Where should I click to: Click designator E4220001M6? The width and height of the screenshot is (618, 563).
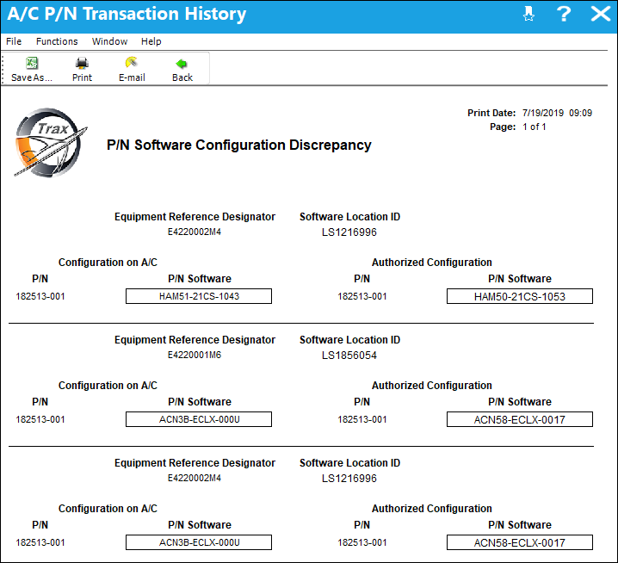point(195,355)
